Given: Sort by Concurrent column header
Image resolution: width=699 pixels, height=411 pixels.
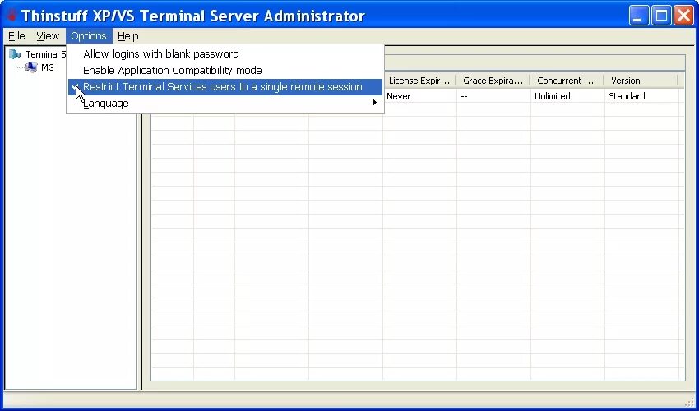Looking at the screenshot, I should click(x=566, y=81).
